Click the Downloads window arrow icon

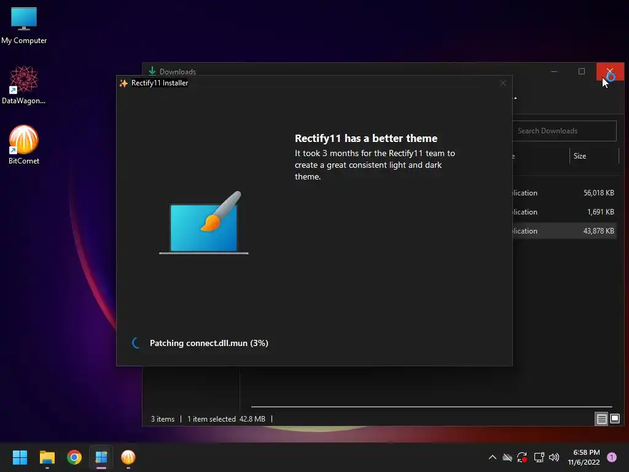coord(152,71)
